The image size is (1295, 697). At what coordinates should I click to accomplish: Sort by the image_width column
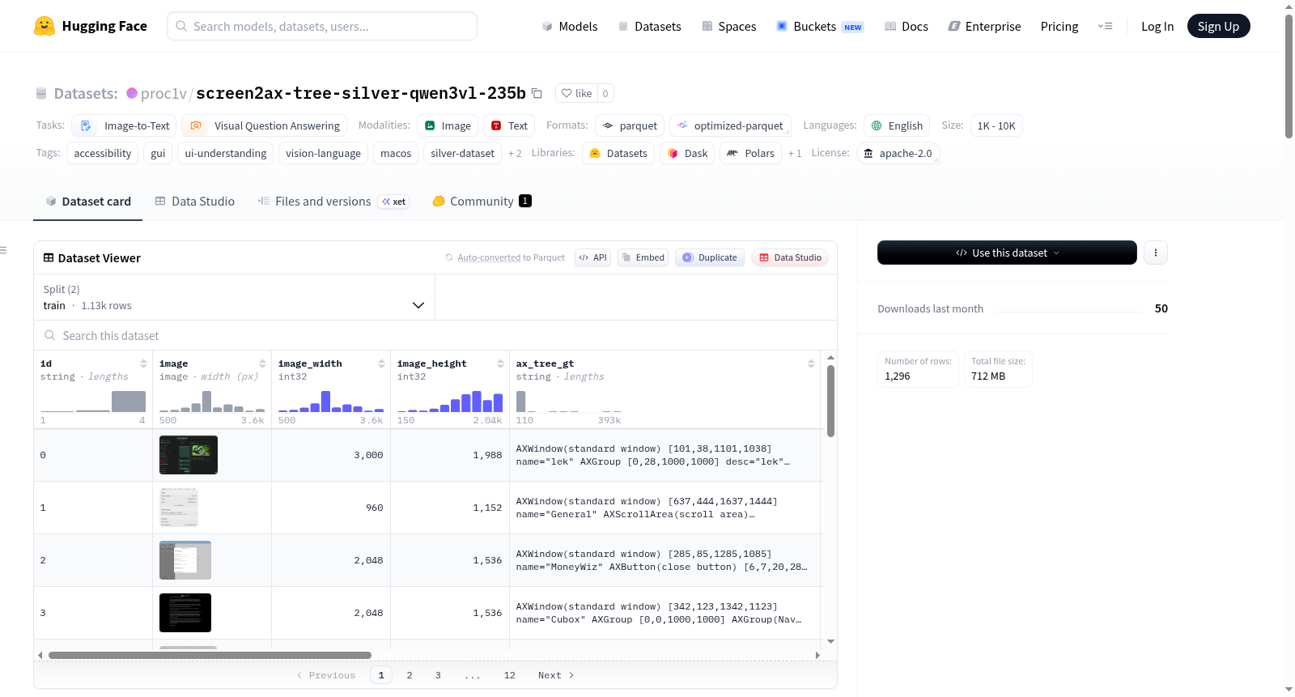[x=381, y=363]
